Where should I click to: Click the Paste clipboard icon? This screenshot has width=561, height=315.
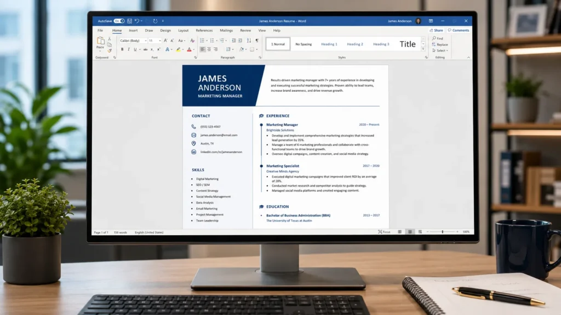(101, 41)
